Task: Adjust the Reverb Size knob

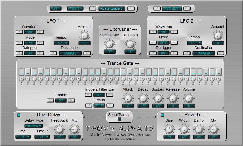Action: pyautogui.click(x=169, y=130)
